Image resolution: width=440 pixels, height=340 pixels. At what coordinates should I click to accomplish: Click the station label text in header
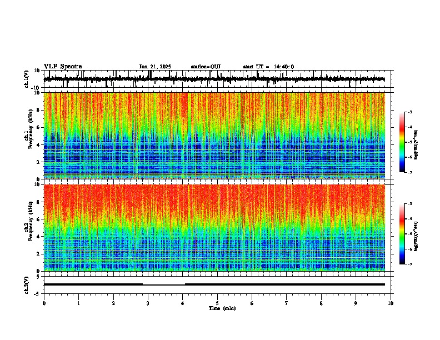click(x=206, y=67)
